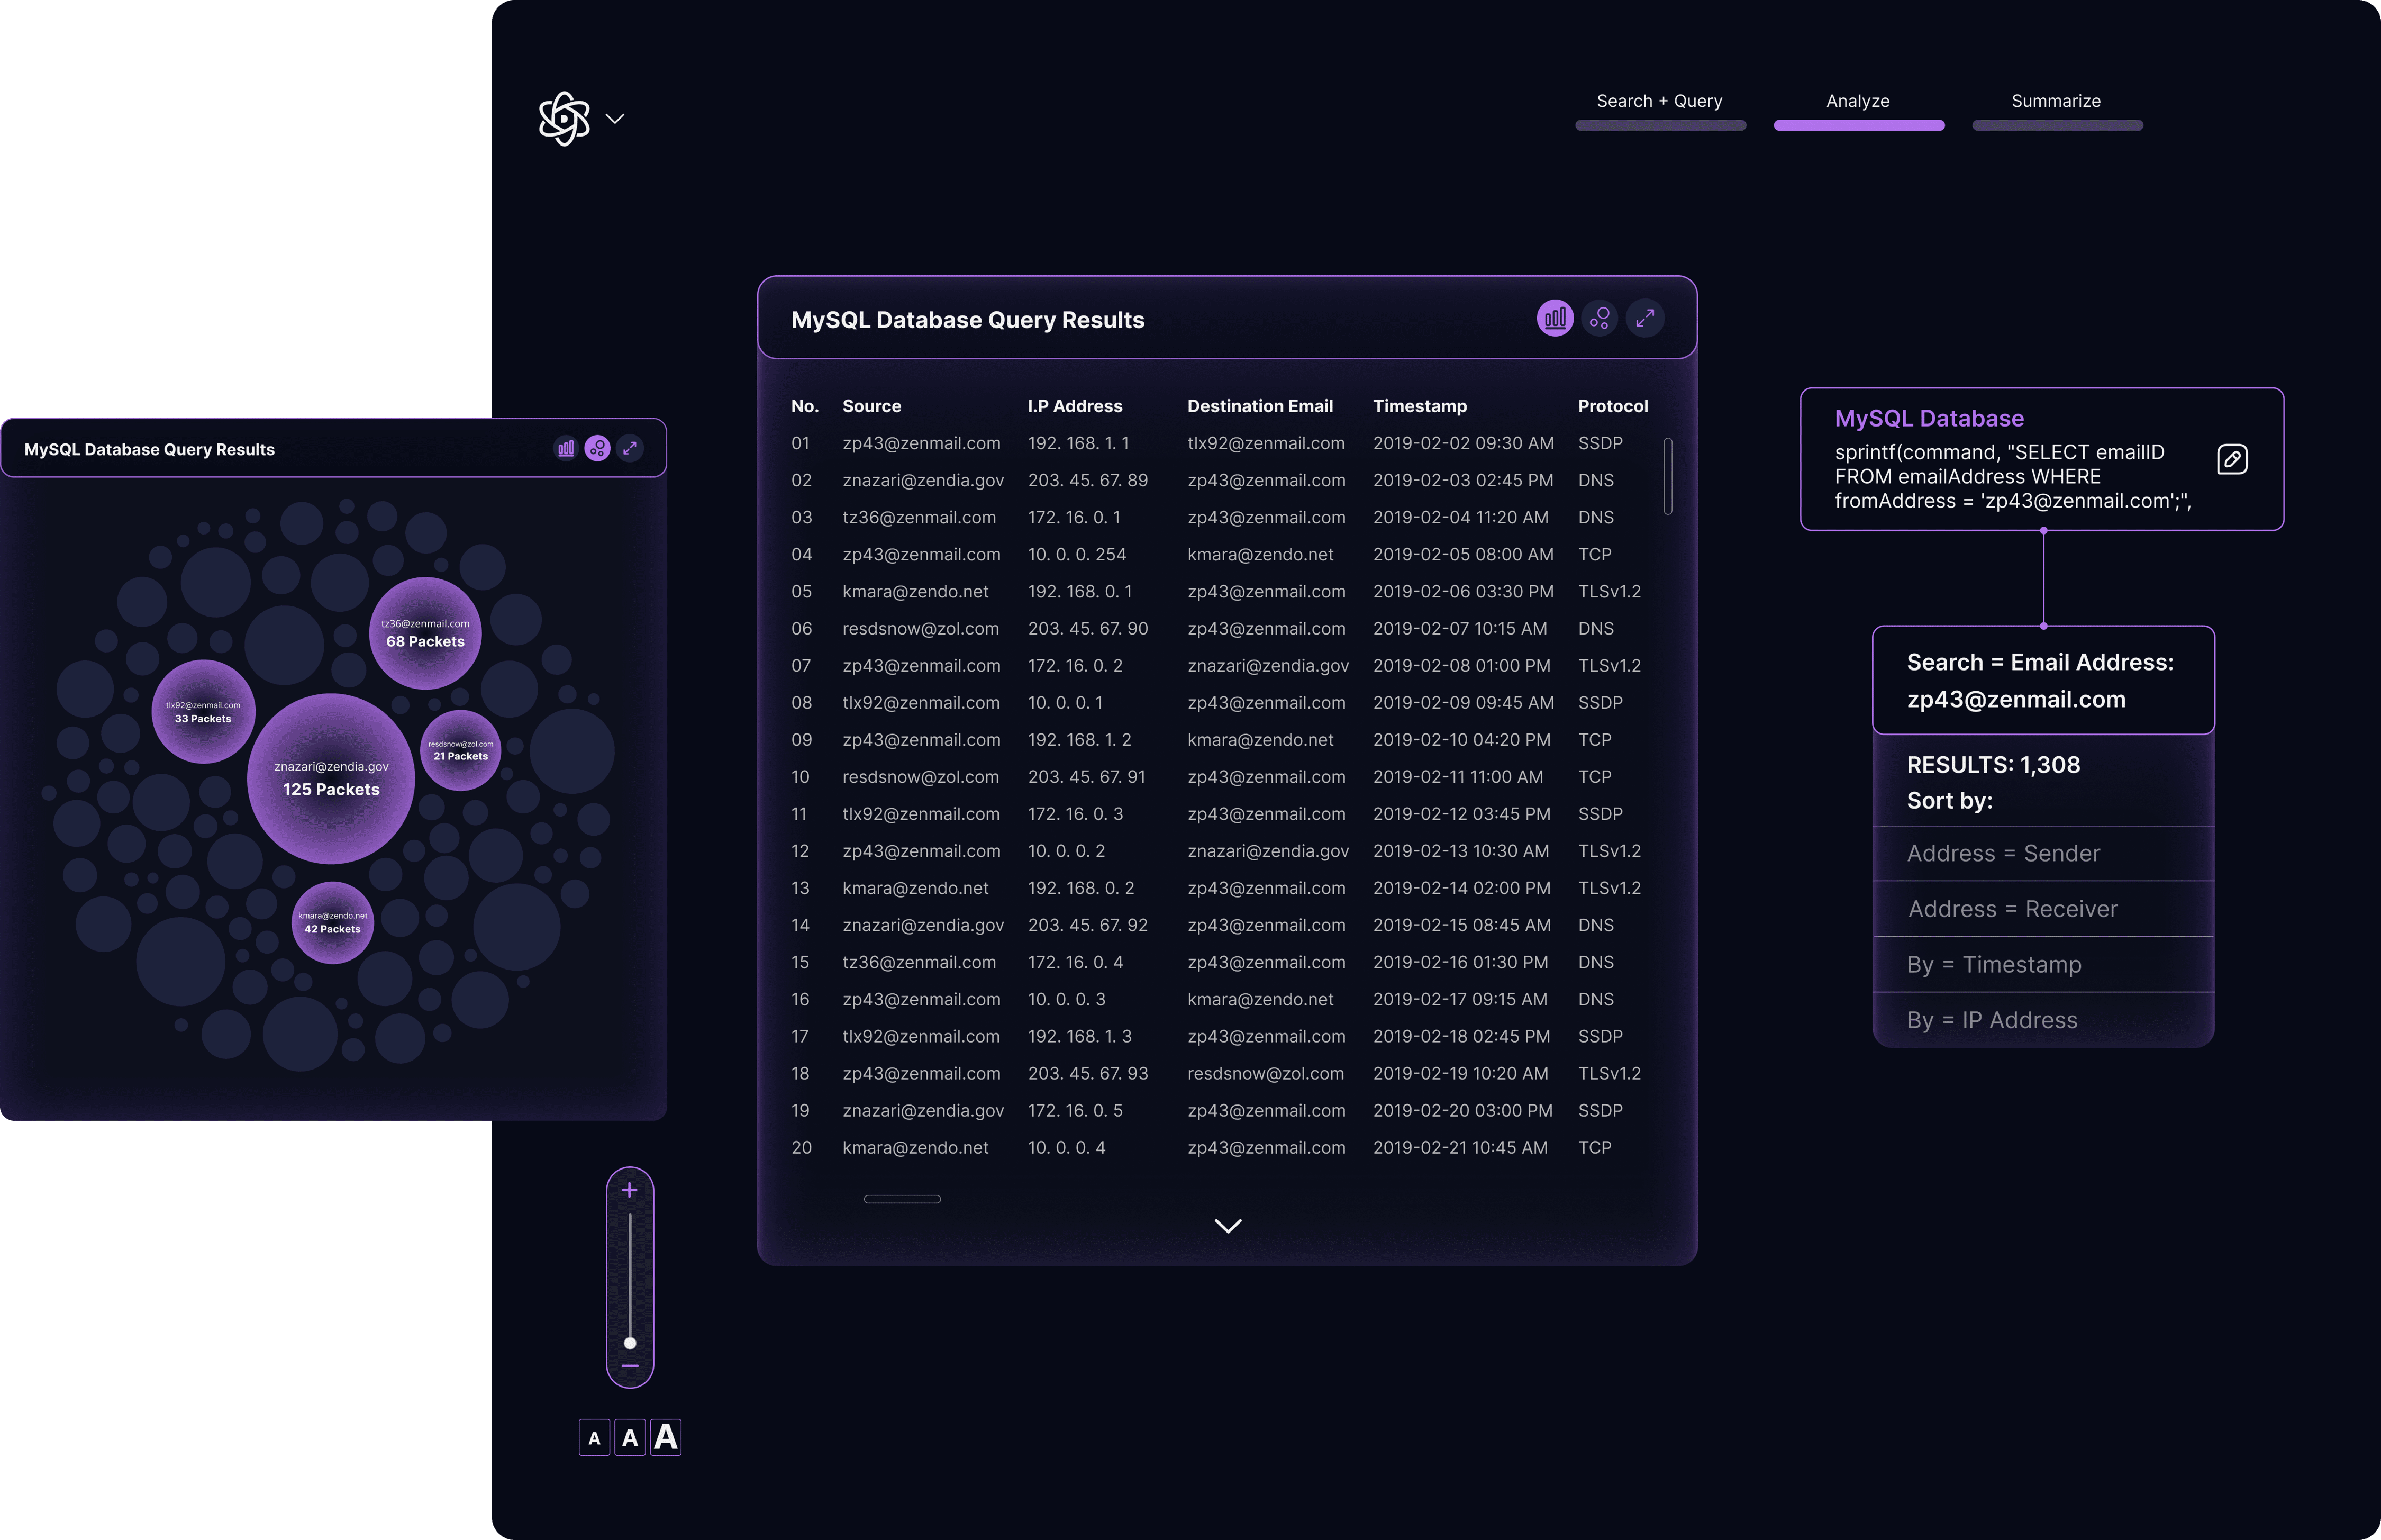
Task: Click IP cell 192. 168. 1. 3
Action: (1079, 1036)
